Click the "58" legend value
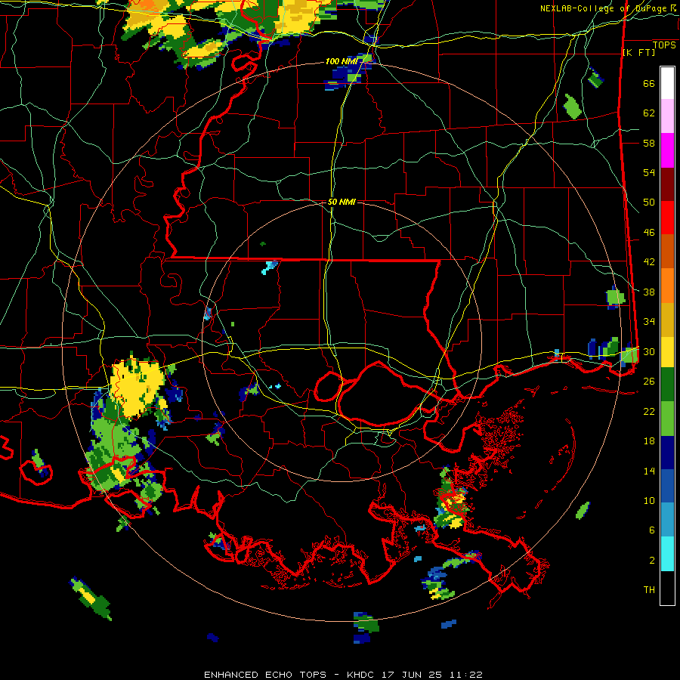The height and width of the screenshot is (680, 680). [x=649, y=143]
